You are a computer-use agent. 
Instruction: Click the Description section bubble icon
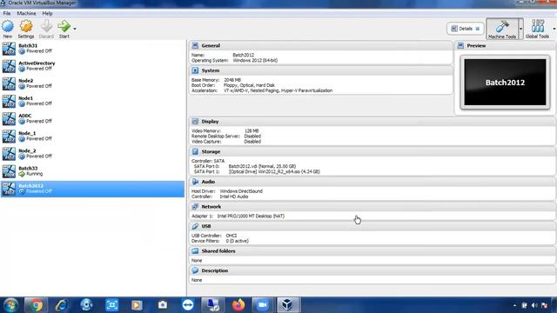(x=195, y=270)
